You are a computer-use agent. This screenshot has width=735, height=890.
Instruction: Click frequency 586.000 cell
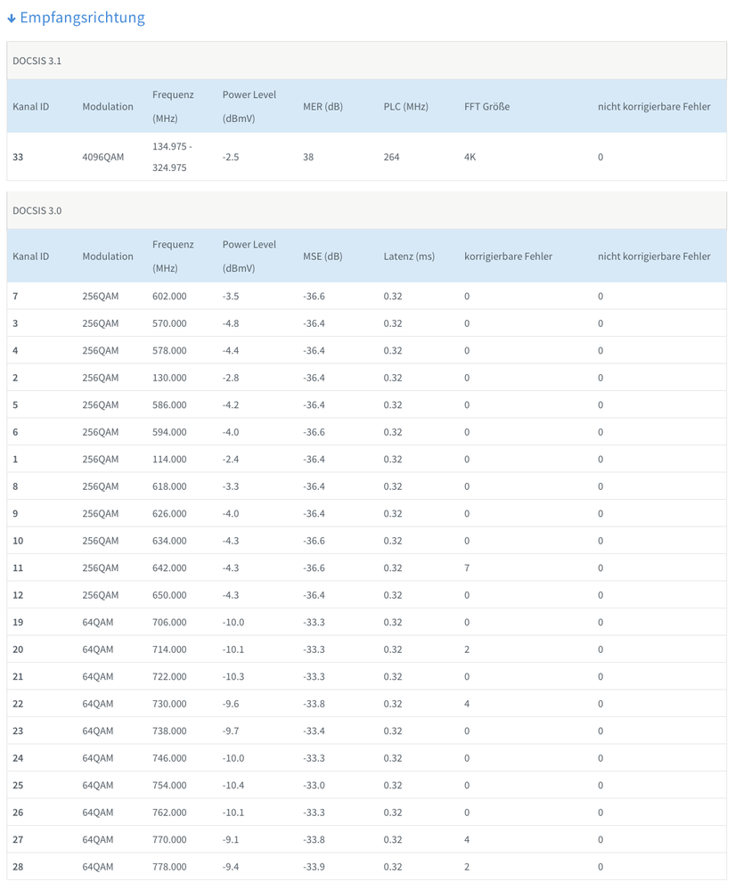[x=169, y=405]
